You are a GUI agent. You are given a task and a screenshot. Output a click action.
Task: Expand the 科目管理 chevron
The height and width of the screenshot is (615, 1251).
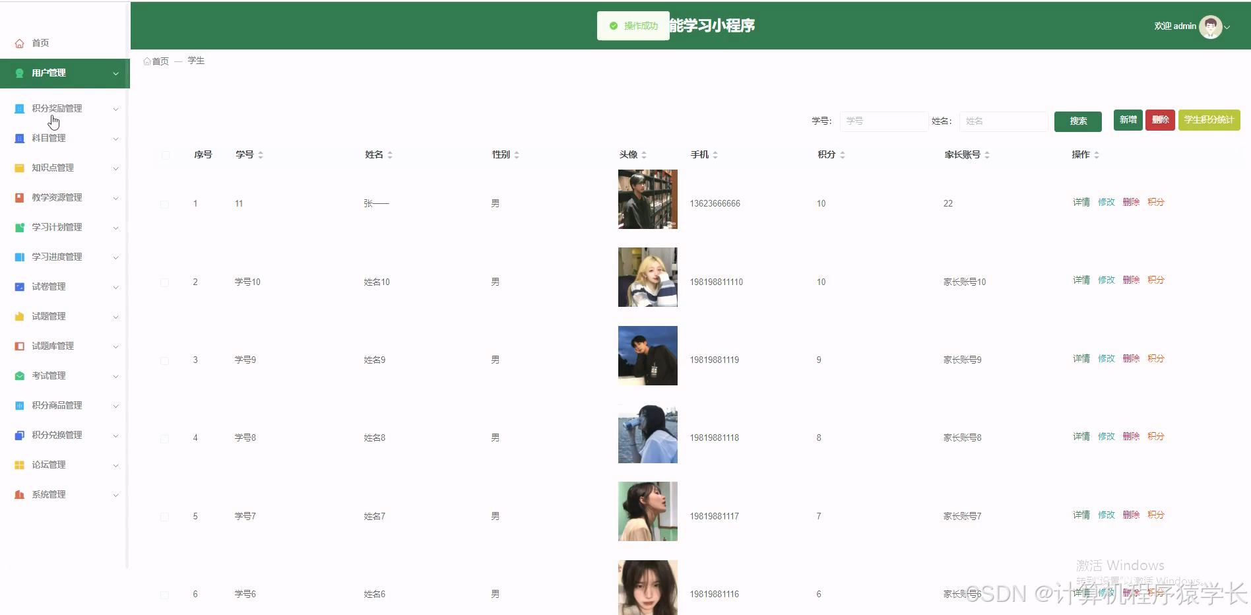tap(115, 139)
